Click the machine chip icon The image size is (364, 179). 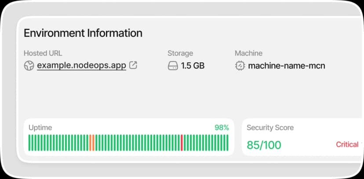click(240, 66)
